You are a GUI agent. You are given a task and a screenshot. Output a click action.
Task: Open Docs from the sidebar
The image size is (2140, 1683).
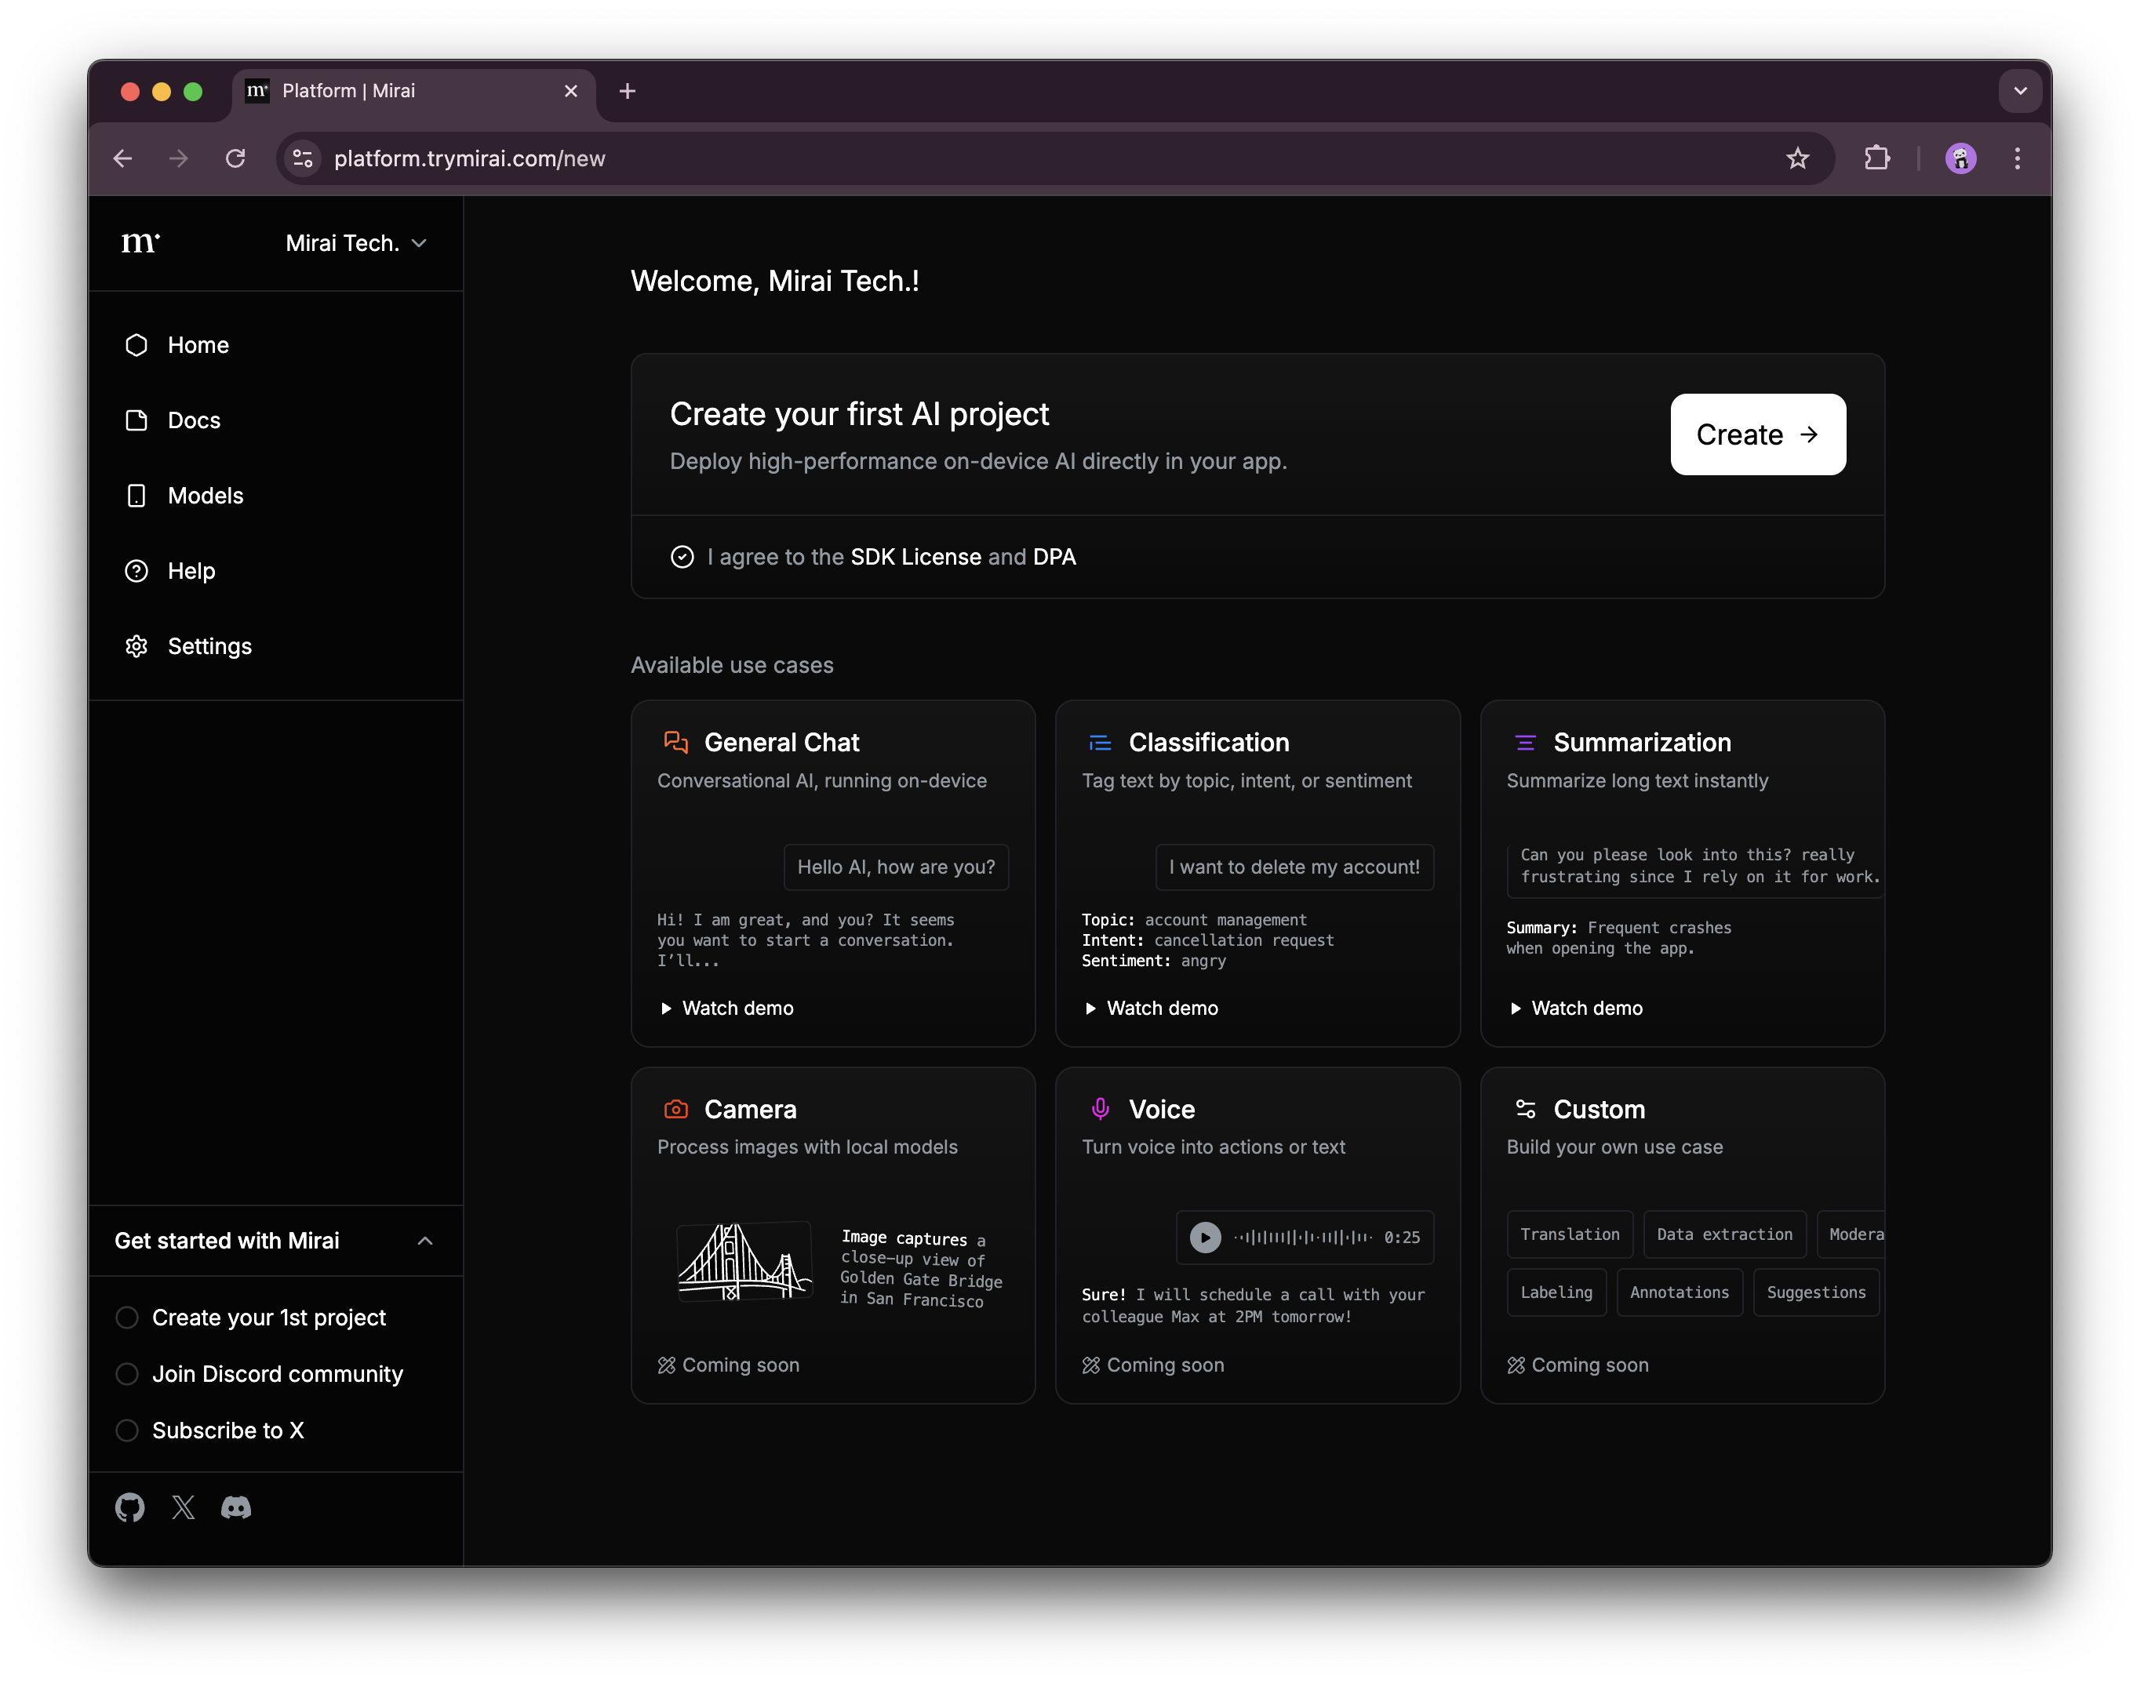[195, 420]
